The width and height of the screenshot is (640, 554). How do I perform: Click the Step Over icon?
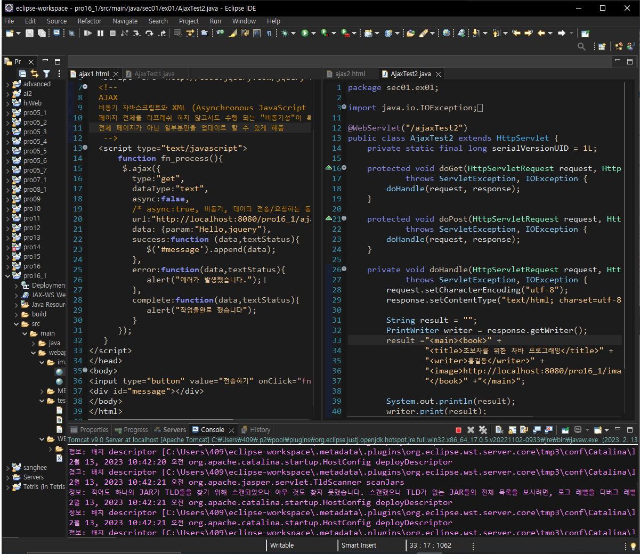(149, 33)
